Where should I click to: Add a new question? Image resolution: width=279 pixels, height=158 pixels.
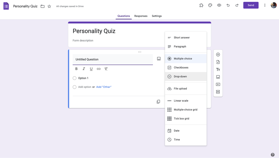(218, 55)
